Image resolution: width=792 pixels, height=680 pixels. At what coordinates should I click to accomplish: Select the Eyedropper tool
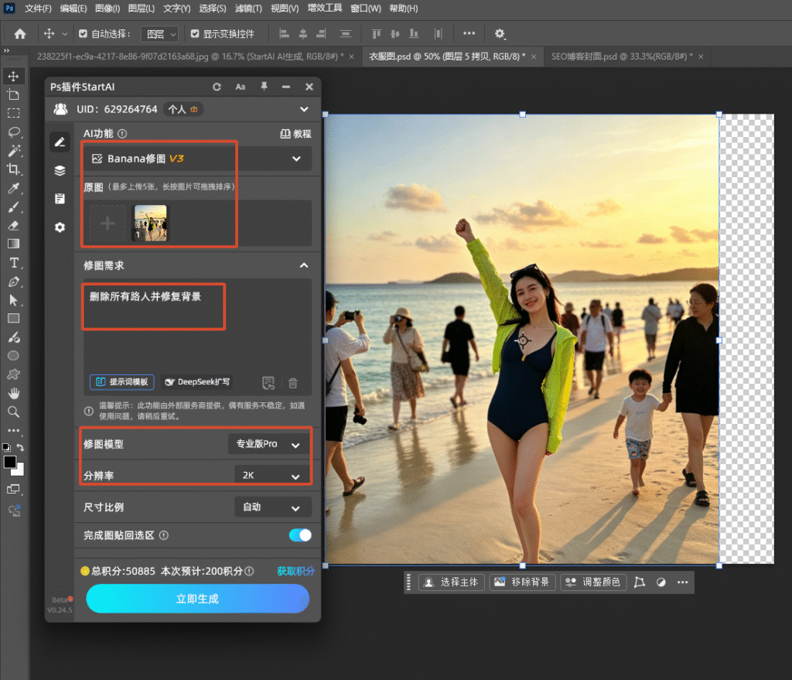pos(14,189)
